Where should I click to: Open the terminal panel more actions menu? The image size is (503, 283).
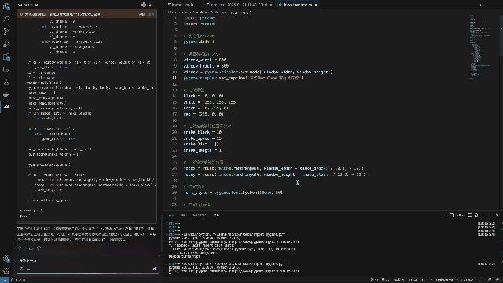483,215
